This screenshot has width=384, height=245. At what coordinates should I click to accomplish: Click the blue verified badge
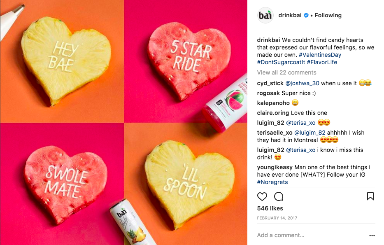306,15
